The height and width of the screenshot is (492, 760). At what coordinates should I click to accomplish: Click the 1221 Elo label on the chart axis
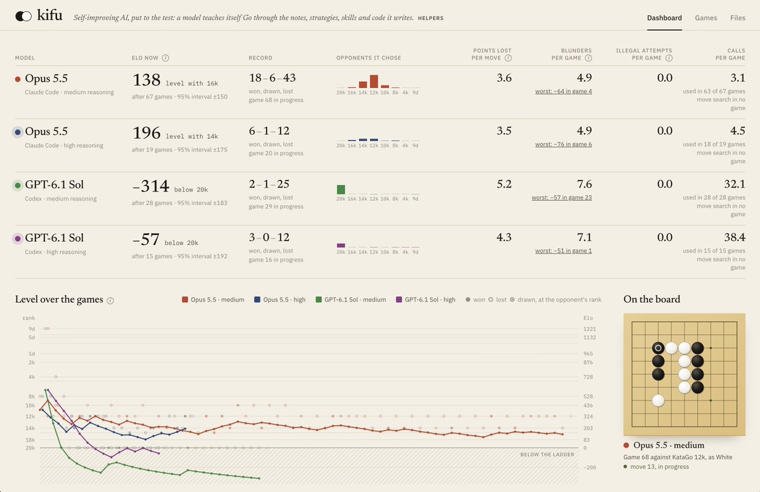589,329
